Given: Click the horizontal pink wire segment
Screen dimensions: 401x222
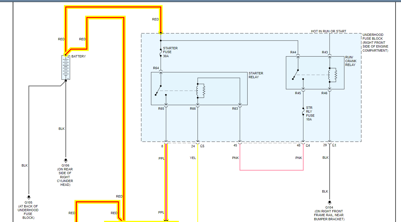Looking at the screenshot, I should click(272, 170).
